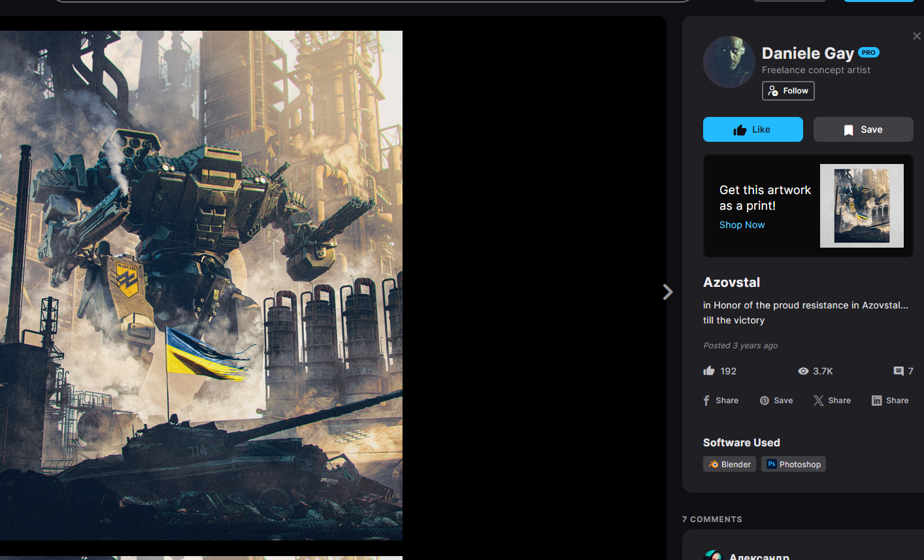The width and height of the screenshot is (924, 560).
Task: Click the 'Freelance concept artist' headline
Action: (x=816, y=70)
